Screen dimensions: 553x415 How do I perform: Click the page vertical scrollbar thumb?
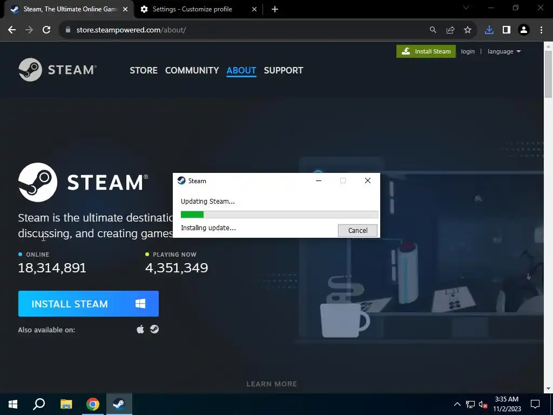pos(548,75)
